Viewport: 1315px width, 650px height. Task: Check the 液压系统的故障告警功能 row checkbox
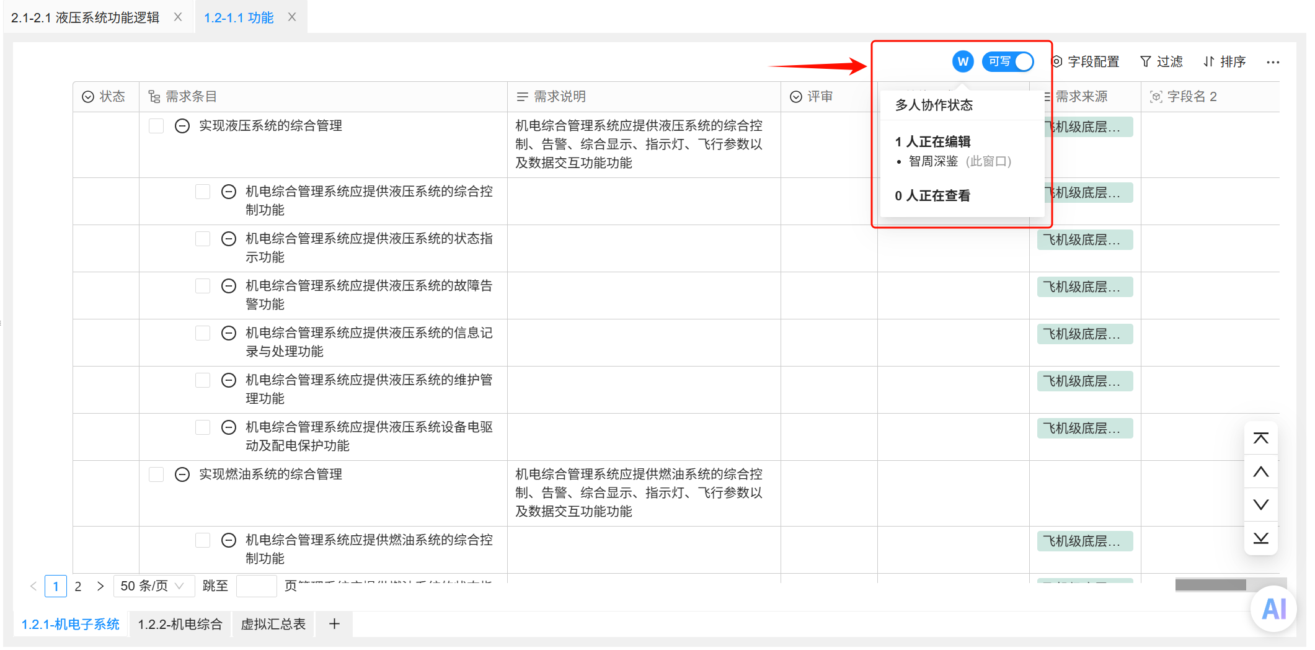(x=203, y=286)
